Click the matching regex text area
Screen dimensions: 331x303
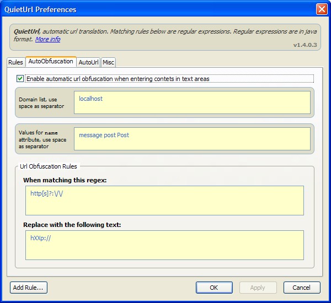coord(164,201)
